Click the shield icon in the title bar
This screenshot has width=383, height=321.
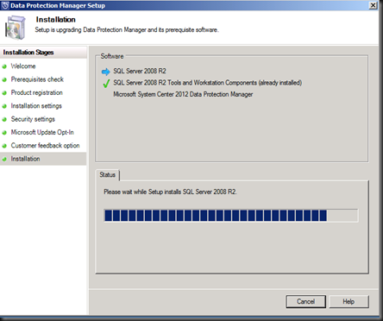point(5,5)
